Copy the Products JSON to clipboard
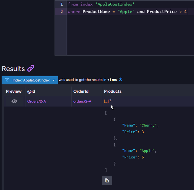 pos(107,181)
